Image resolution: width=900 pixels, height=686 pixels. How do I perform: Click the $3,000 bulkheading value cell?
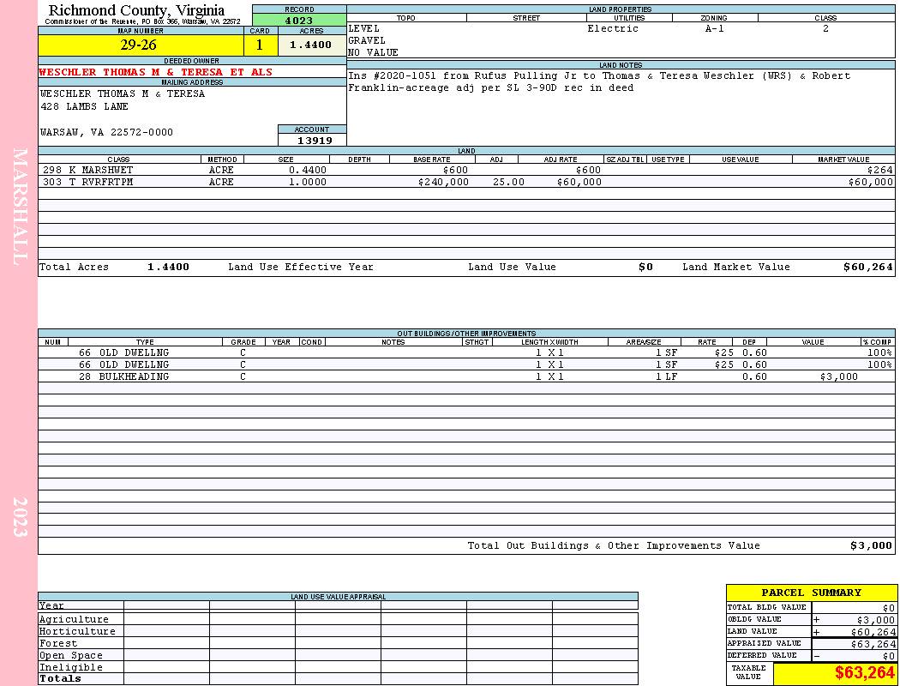(838, 376)
